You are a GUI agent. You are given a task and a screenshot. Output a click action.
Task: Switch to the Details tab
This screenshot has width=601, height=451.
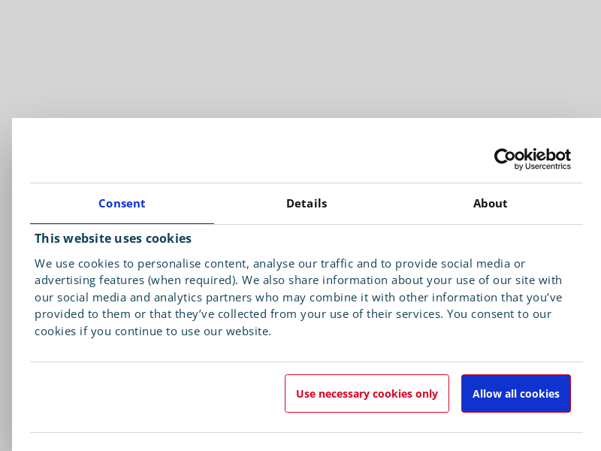pyautogui.click(x=307, y=204)
